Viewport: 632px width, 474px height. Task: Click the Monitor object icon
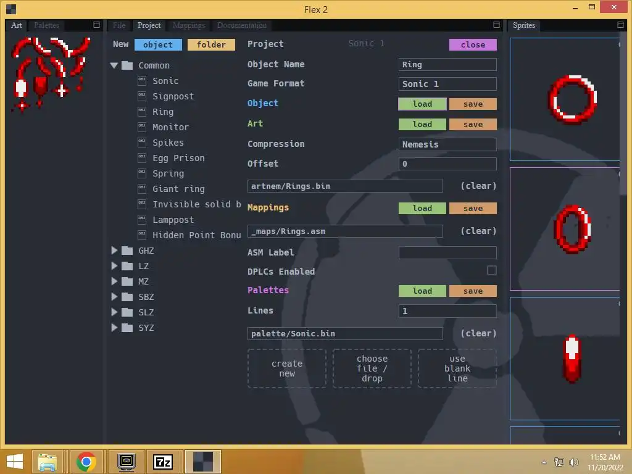coord(142,127)
